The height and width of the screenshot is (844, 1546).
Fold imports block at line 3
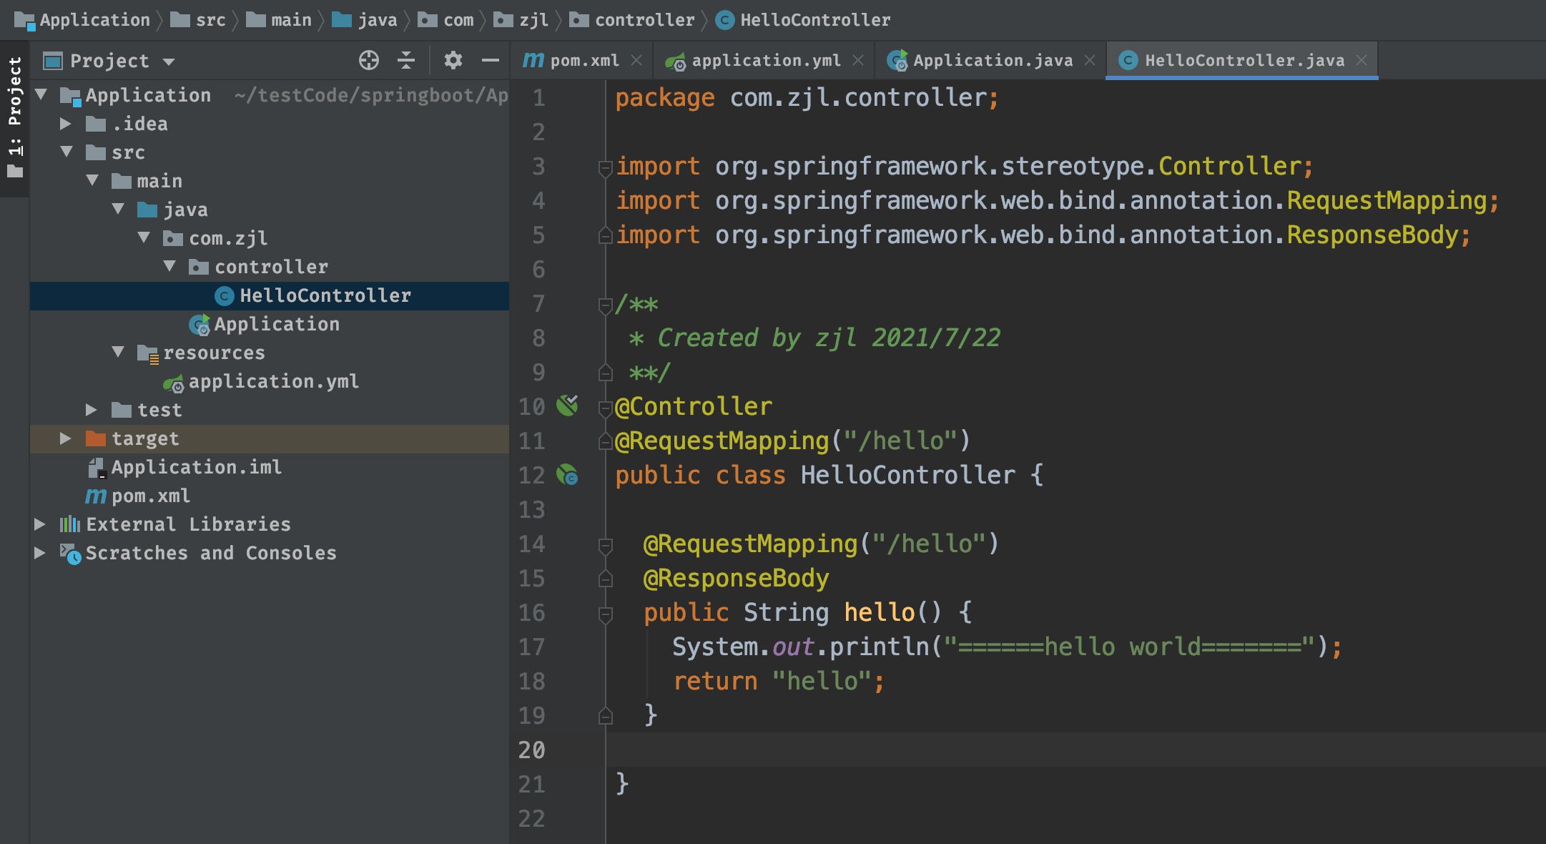pos(605,167)
